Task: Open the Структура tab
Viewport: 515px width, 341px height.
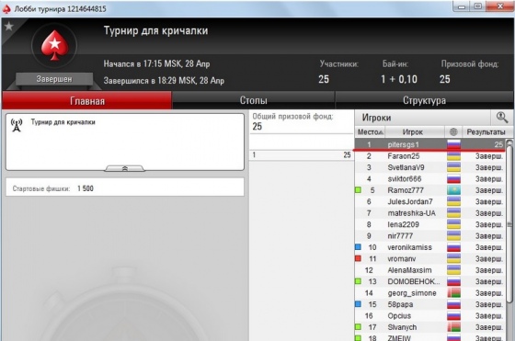Action: tap(424, 100)
